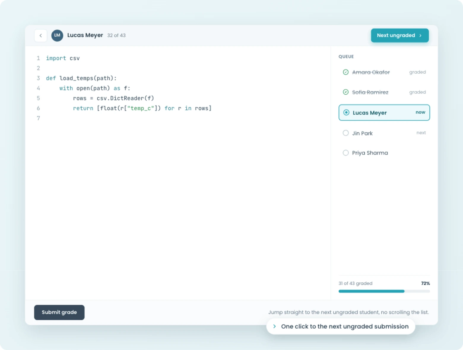Click the 72% progress label
Image resolution: width=463 pixels, height=350 pixels.
click(x=425, y=283)
